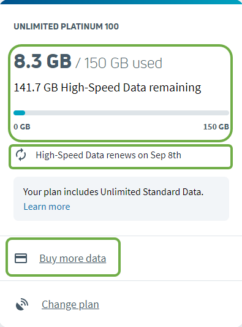
Task: Click the blue gradient header strip
Action: pyautogui.click(x=121, y=2)
